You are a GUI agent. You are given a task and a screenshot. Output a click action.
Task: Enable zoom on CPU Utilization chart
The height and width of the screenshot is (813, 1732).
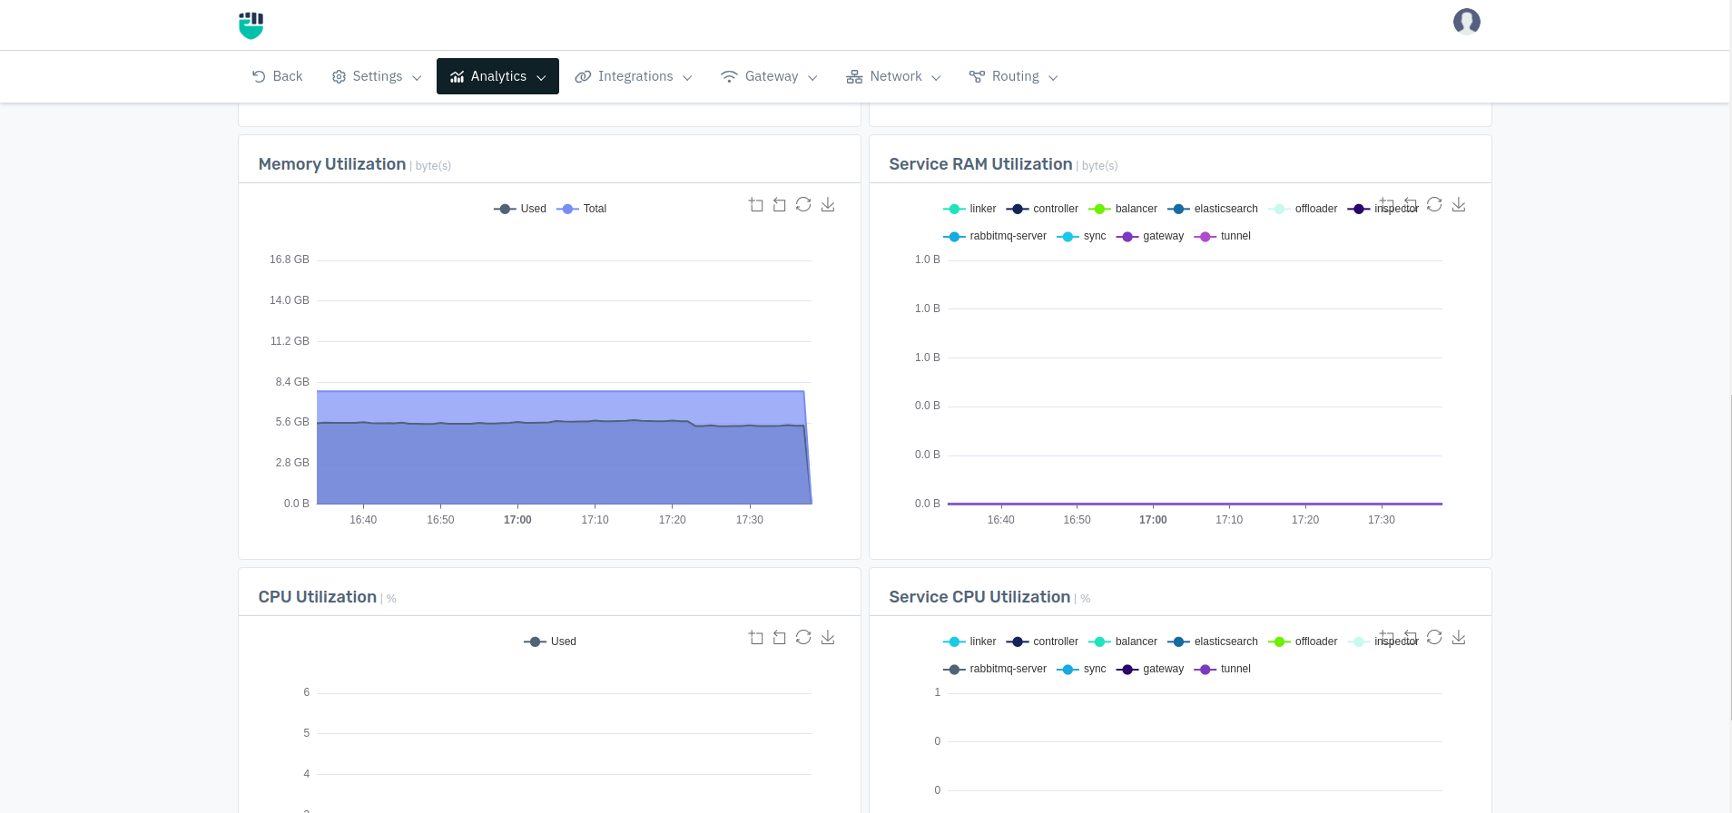(x=755, y=638)
